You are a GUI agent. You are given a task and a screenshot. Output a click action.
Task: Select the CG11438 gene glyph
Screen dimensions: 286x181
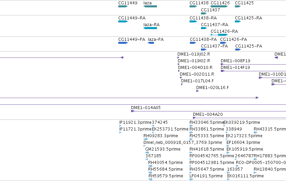coord(193,6)
